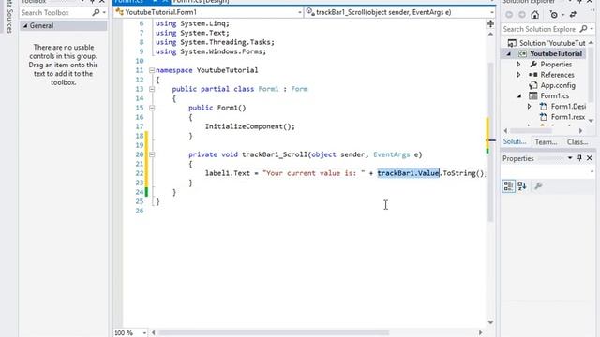Open Properties window position dropdown arrow
This screenshot has width=600, height=337.
570,158
